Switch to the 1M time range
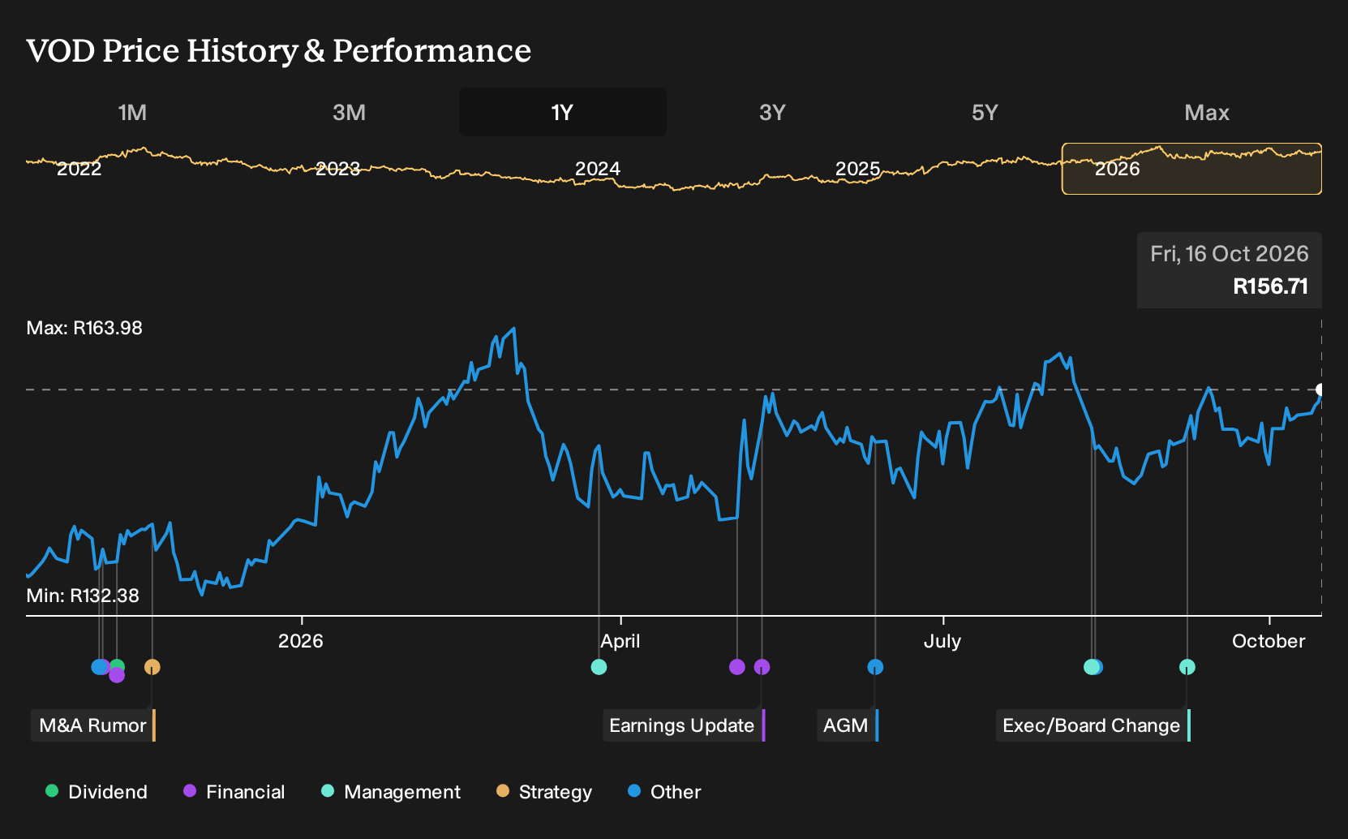This screenshot has width=1348, height=839. tap(132, 112)
